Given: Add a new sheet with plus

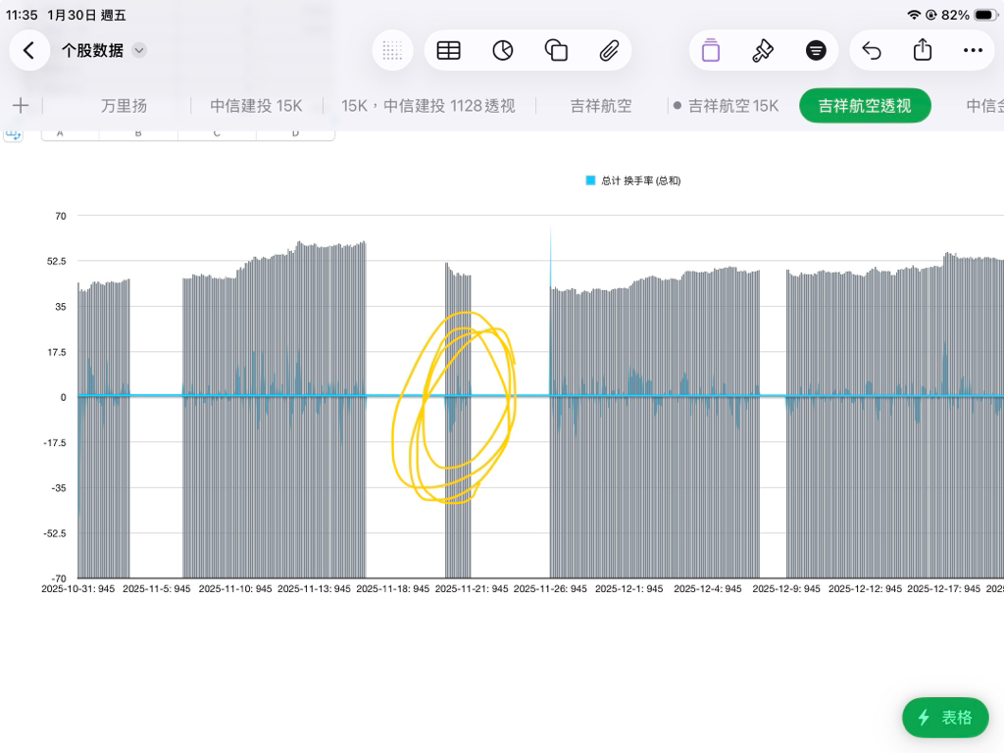Looking at the screenshot, I should coord(21,106).
